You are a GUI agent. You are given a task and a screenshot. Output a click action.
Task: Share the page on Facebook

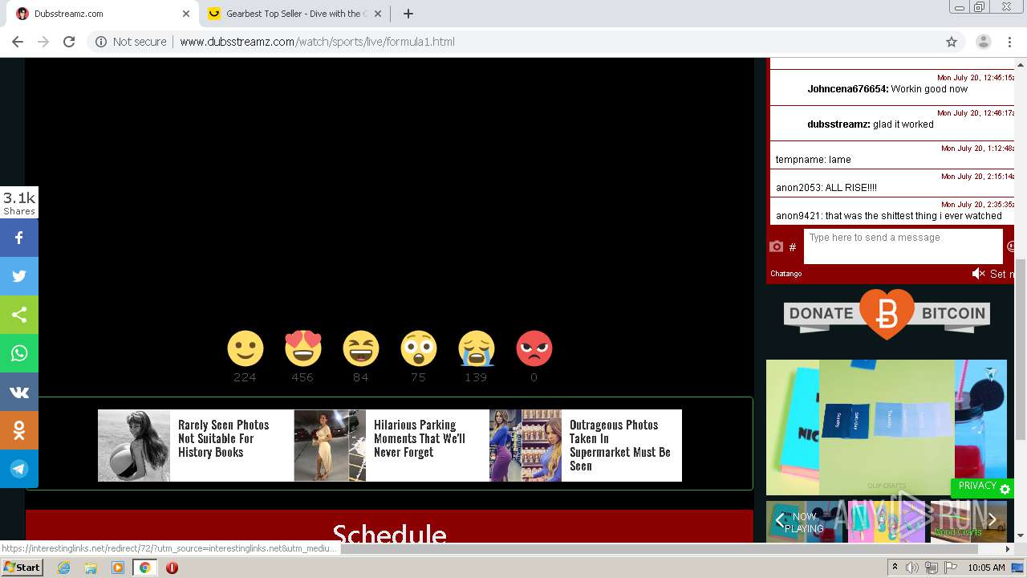click(x=19, y=238)
